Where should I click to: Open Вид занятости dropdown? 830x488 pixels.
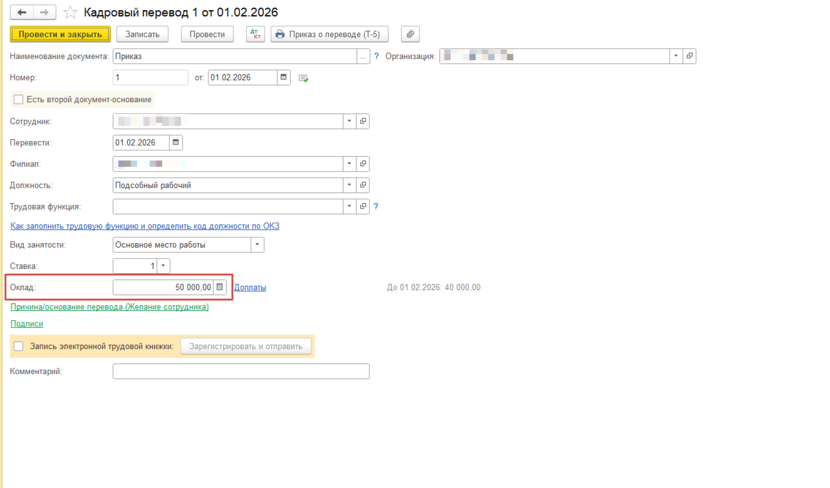[x=257, y=245]
